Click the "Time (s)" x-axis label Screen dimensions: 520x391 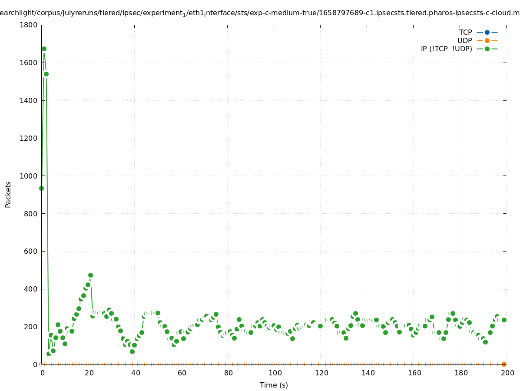tap(274, 385)
